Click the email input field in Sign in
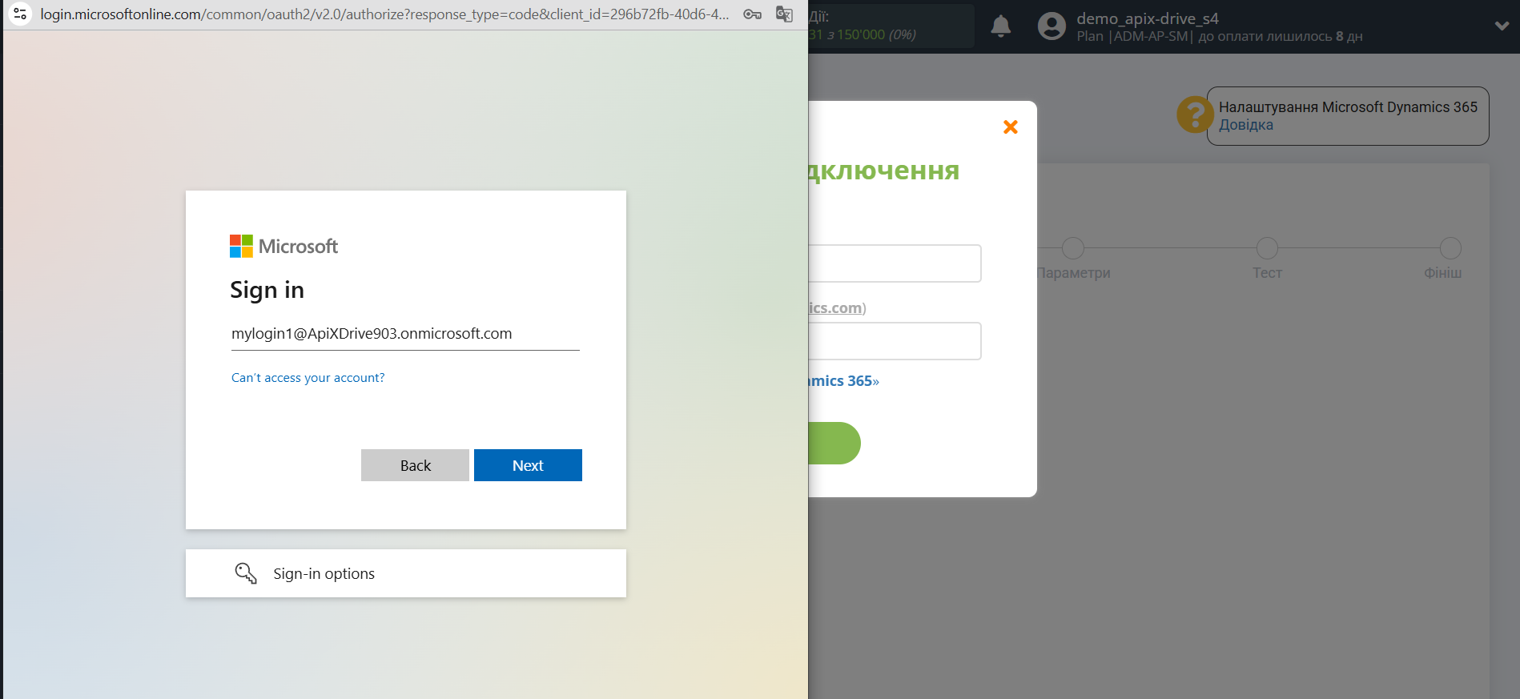The image size is (1520, 699). pos(405,334)
